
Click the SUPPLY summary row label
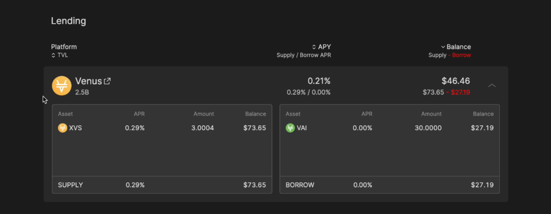click(x=70, y=185)
